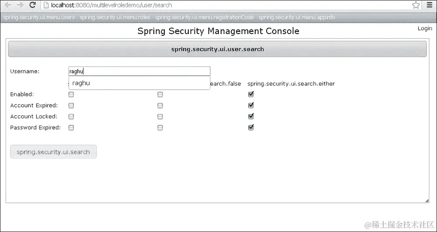Open the spring.security.ui.menu.appinfo menu

point(297,17)
